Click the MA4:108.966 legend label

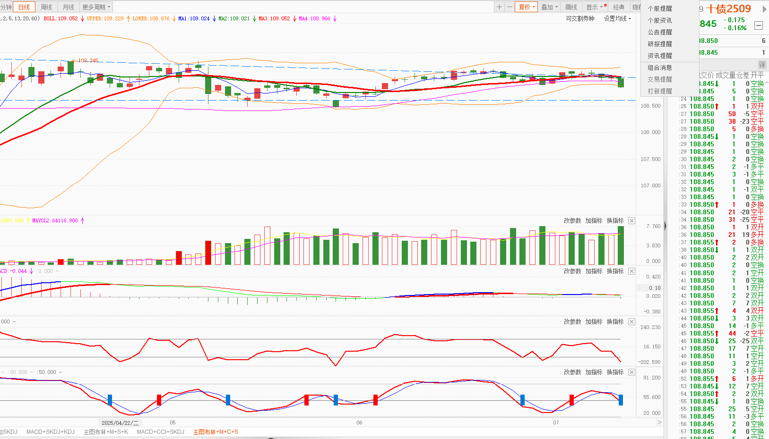[x=314, y=19]
